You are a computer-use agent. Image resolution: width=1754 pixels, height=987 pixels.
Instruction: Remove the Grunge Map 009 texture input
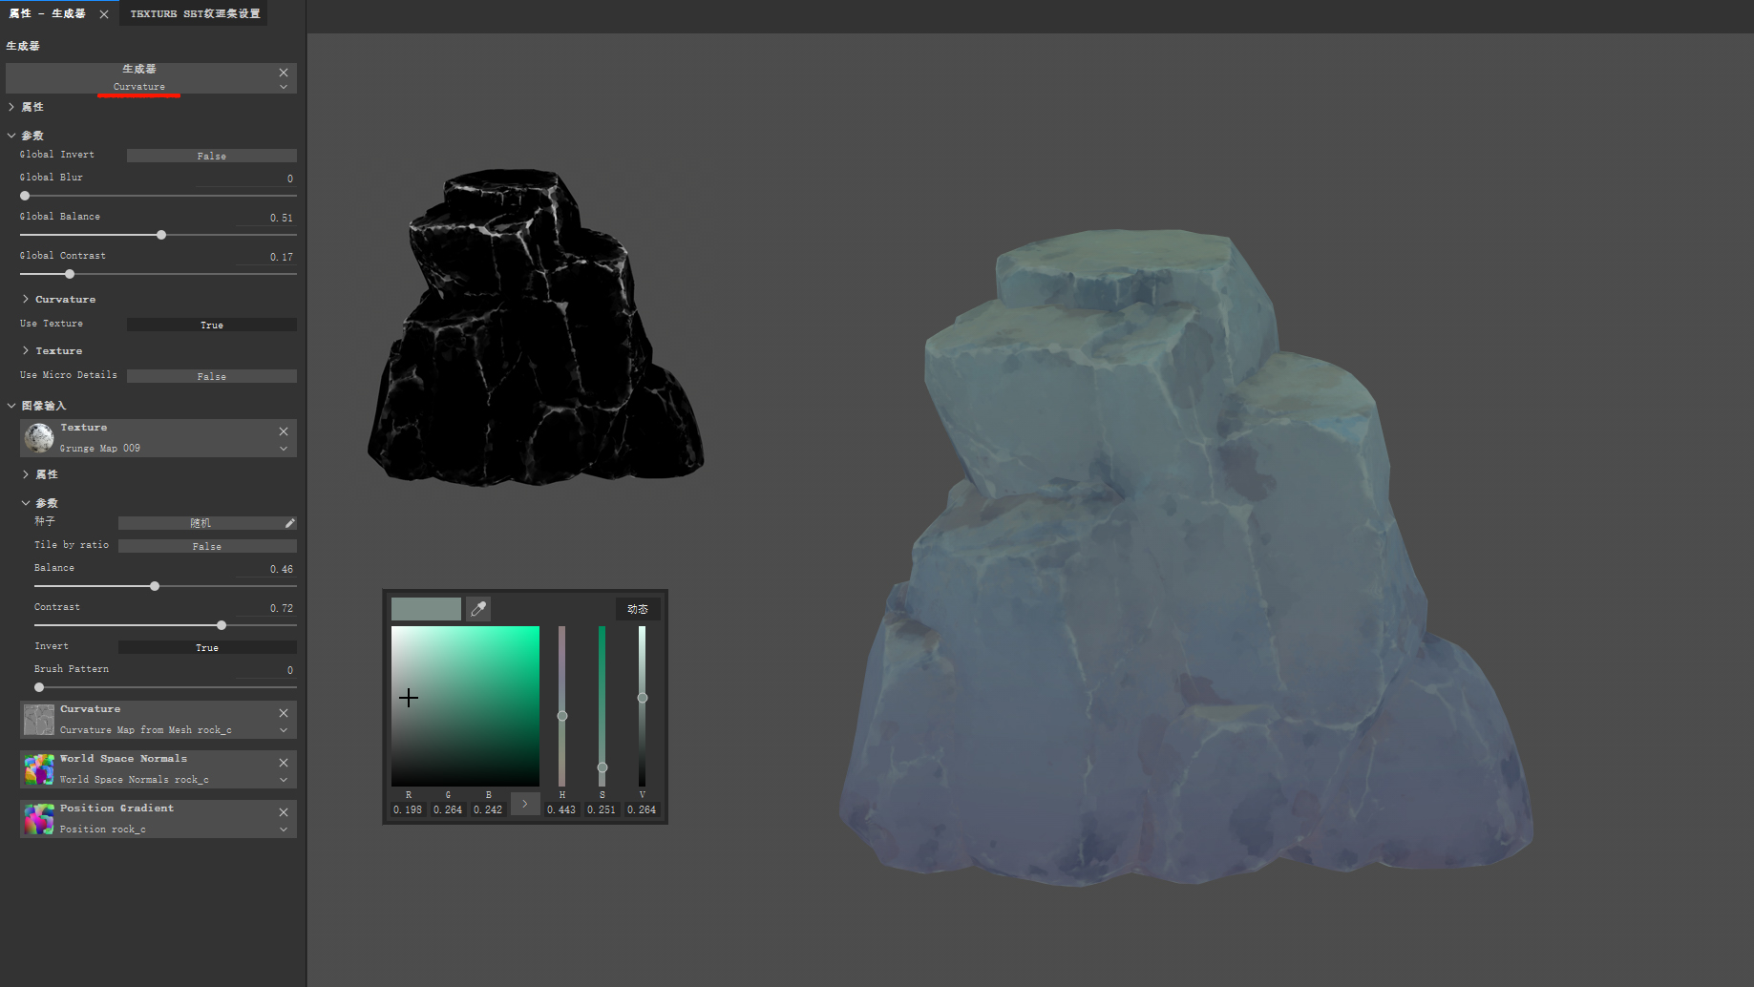284,431
